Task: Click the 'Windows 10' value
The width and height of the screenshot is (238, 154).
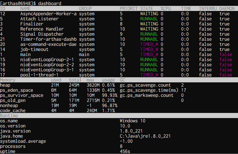Action: (132, 121)
